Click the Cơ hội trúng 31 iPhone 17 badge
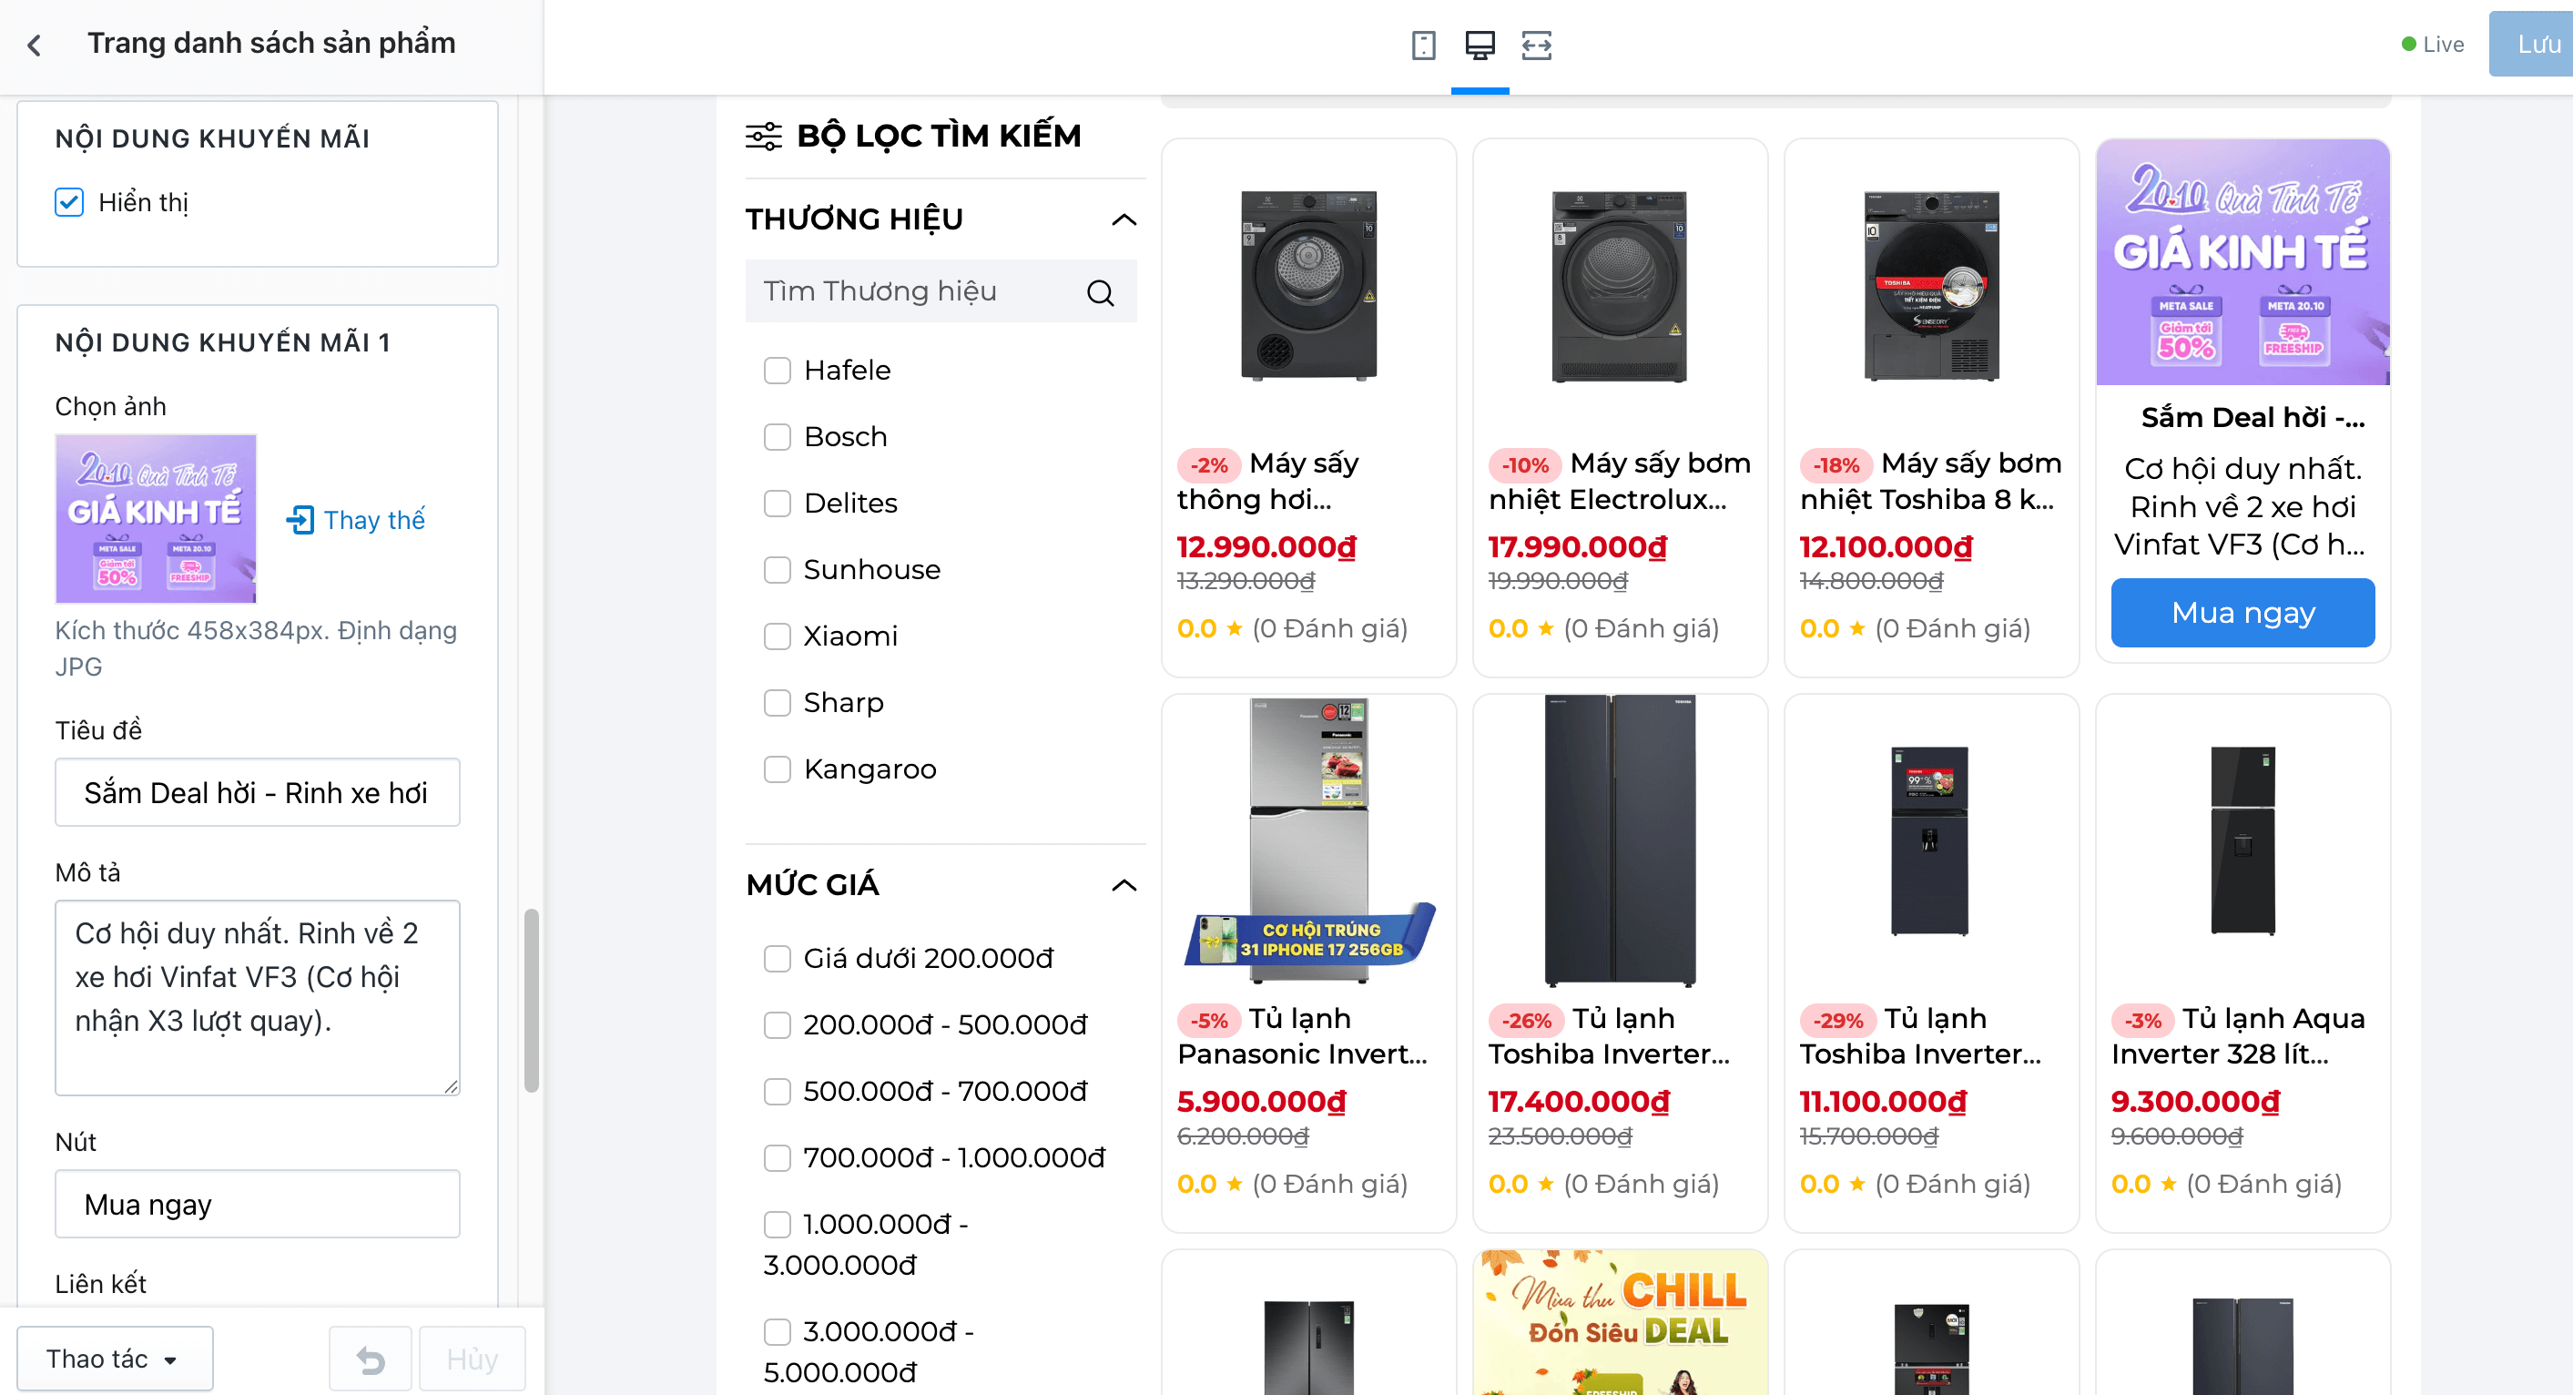This screenshot has width=2573, height=1395. 1309,937
